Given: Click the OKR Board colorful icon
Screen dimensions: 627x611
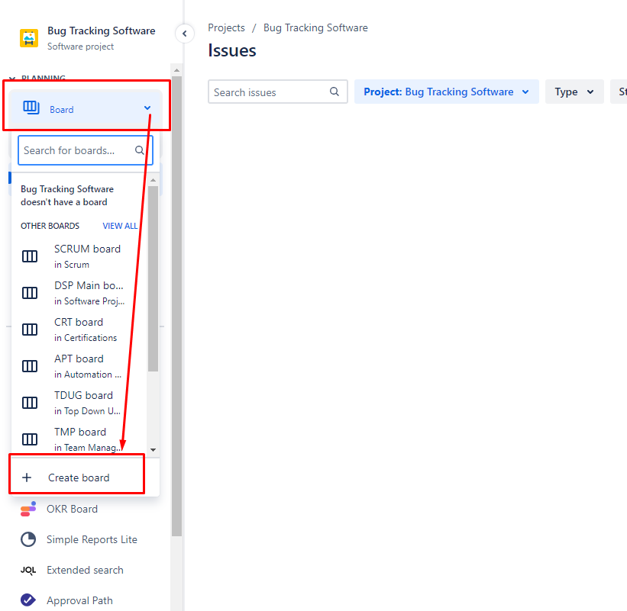Looking at the screenshot, I should 28,509.
